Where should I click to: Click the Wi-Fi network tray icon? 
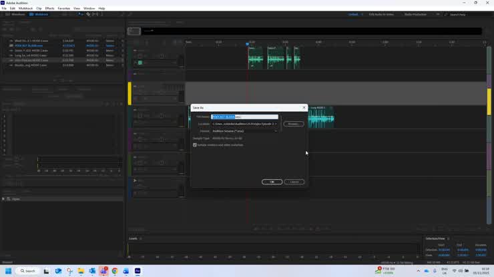click(455, 271)
